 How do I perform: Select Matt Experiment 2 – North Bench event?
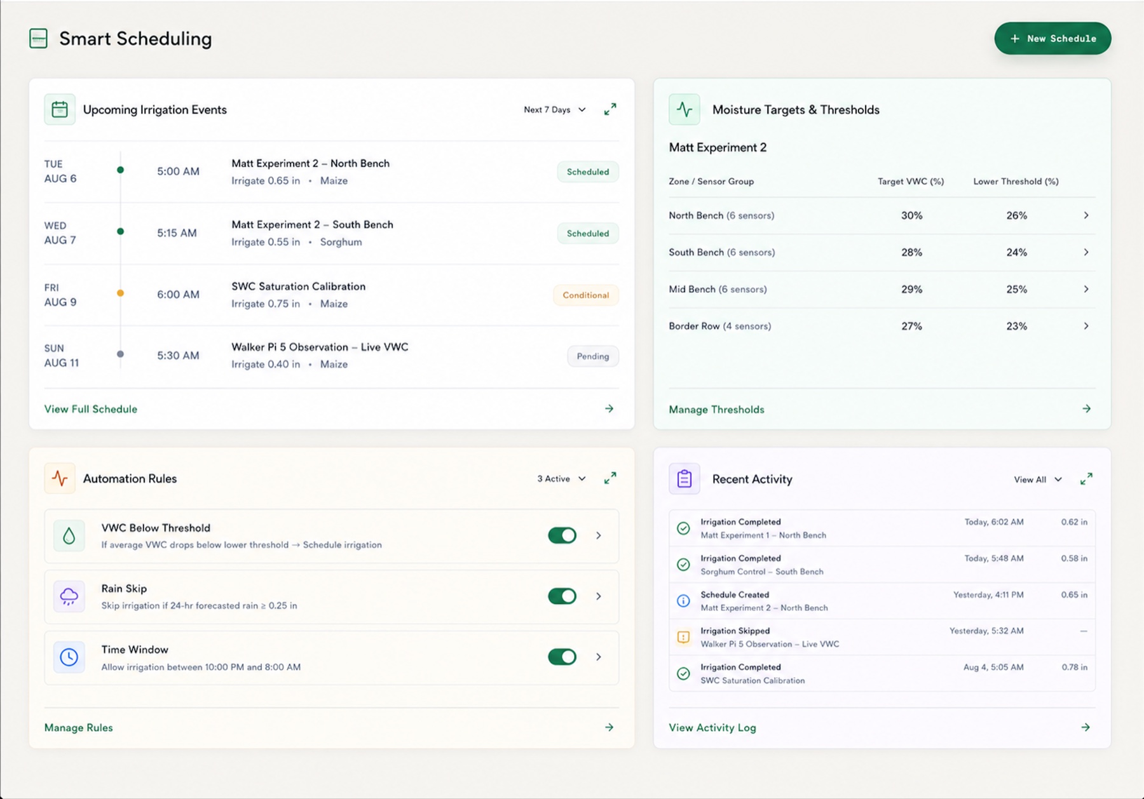(x=310, y=163)
